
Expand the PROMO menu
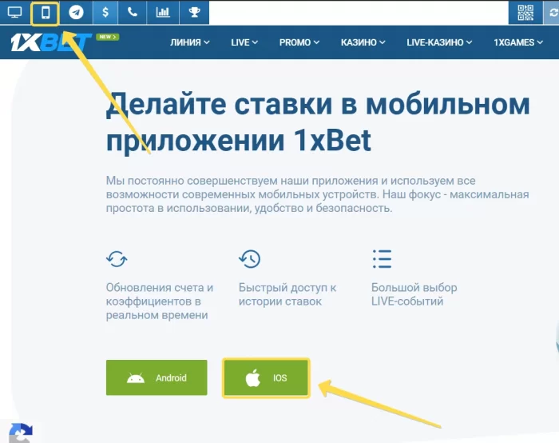(299, 42)
